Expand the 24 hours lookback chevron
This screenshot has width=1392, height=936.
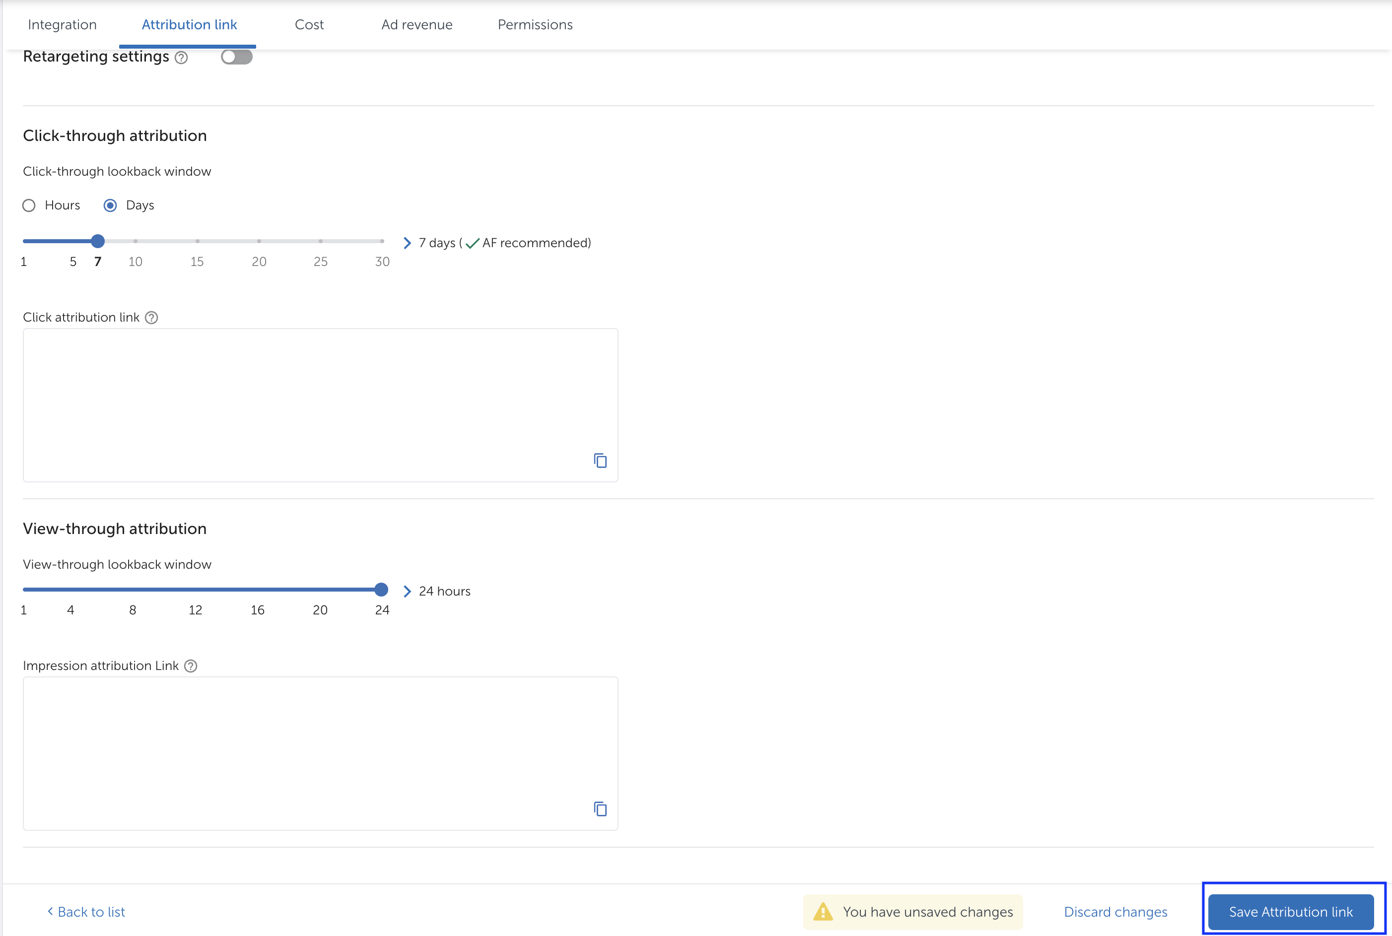click(x=407, y=592)
